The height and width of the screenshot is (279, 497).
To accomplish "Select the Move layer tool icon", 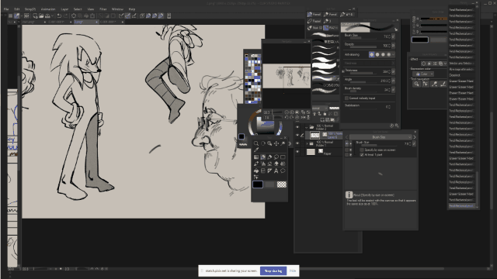I will pyautogui.click(x=276, y=143).
